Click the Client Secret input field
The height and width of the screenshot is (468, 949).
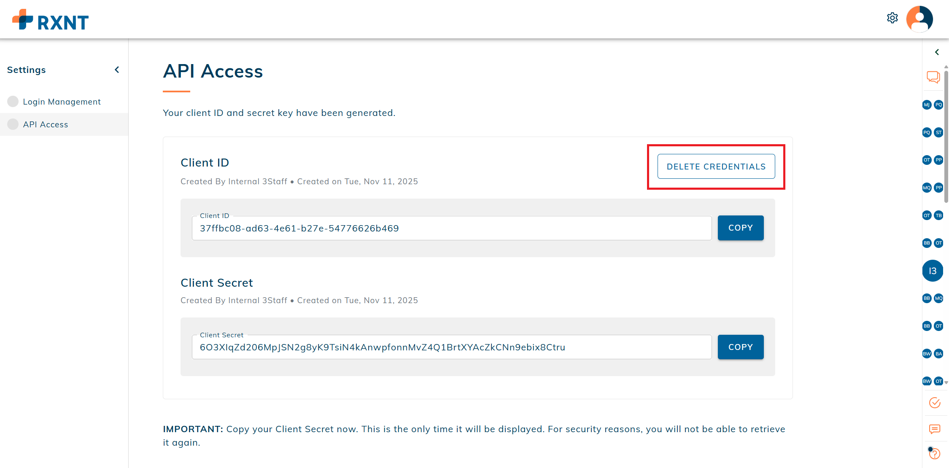(x=451, y=347)
